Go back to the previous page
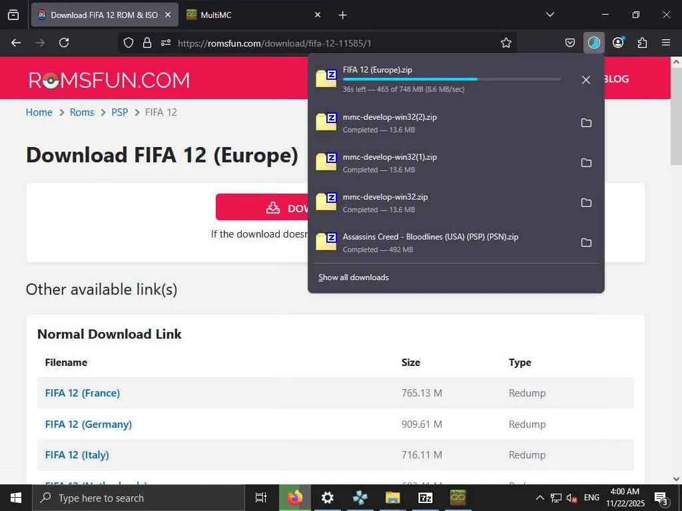The image size is (682, 511). (16, 43)
